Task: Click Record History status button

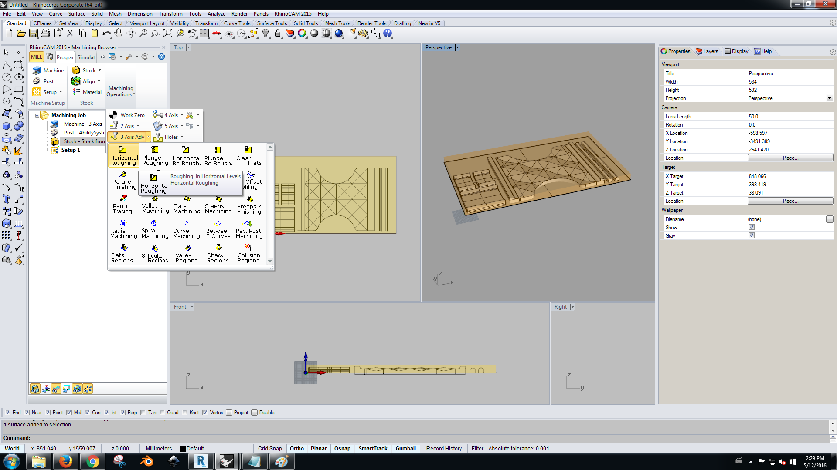Action: pyautogui.click(x=444, y=449)
